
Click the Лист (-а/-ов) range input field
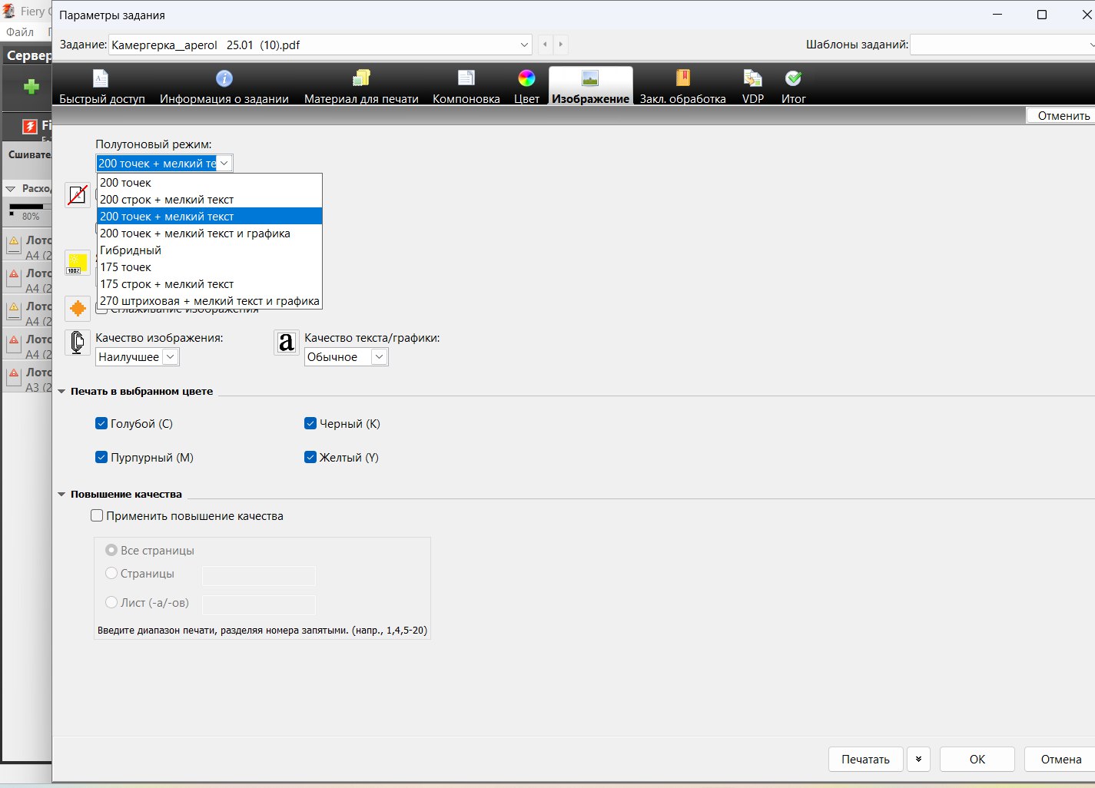point(259,604)
